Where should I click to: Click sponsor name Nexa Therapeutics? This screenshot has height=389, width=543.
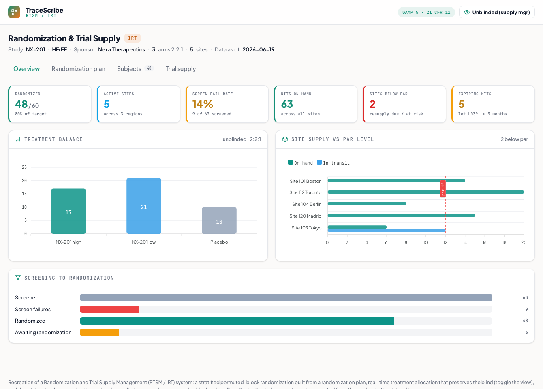tap(122, 49)
